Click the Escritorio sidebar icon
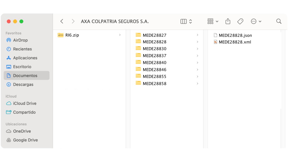288x162 pixels. tap(9, 67)
